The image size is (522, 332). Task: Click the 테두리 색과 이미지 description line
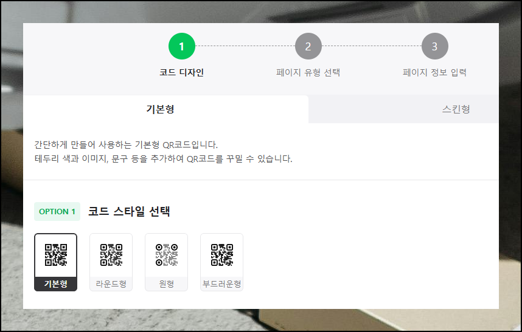(x=164, y=158)
